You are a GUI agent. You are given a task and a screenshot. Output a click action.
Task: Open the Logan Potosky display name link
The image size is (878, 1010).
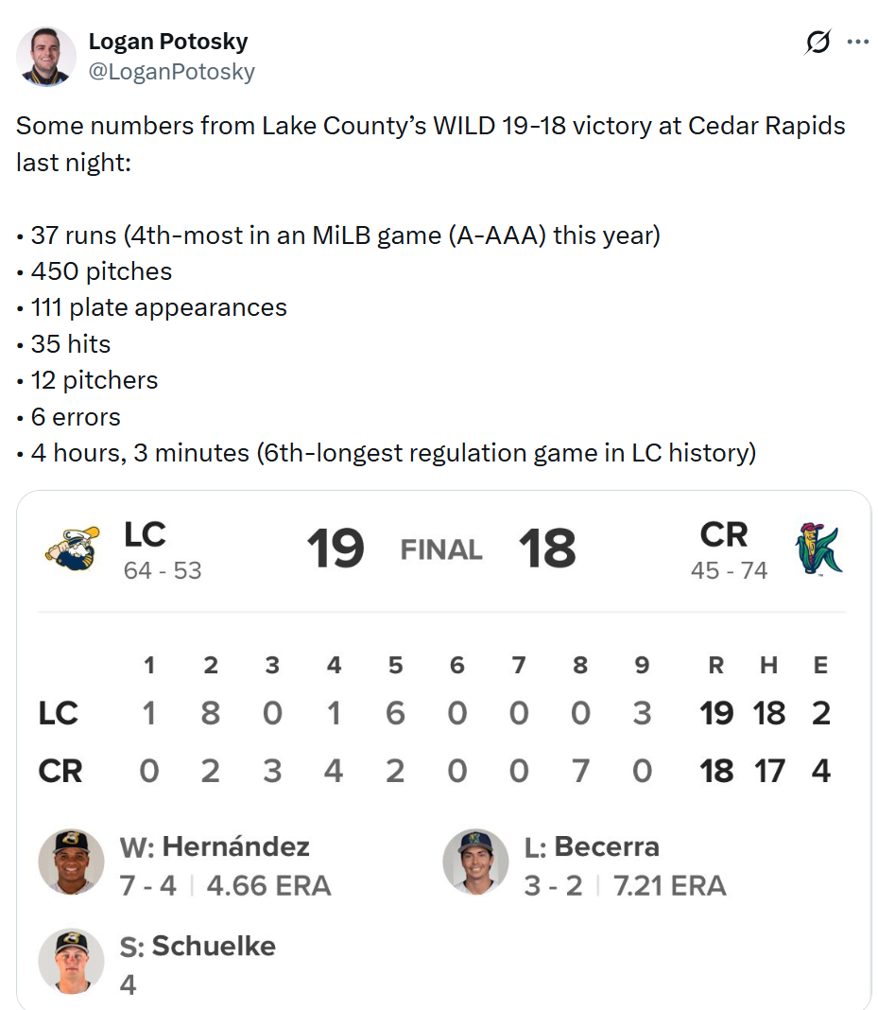(x=168, y=42)
